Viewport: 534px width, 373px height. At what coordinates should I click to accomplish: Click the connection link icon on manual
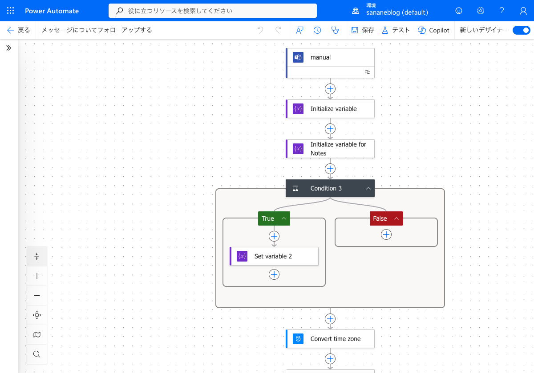click(x=368, y=71)
